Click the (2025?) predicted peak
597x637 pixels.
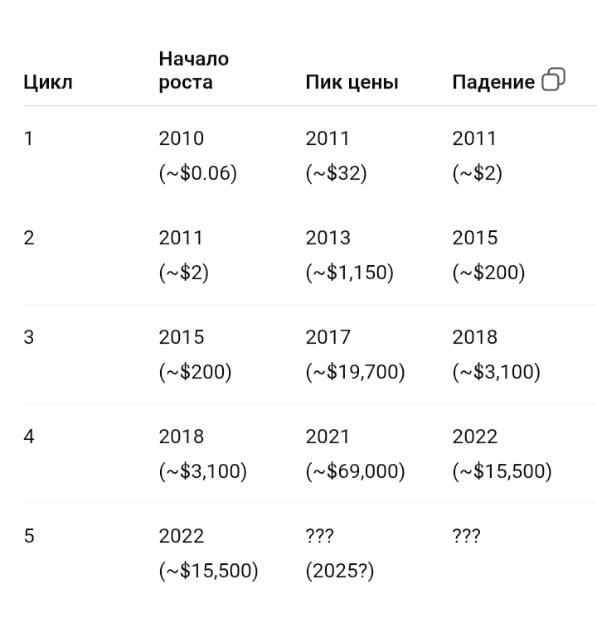tap(340, 572)
